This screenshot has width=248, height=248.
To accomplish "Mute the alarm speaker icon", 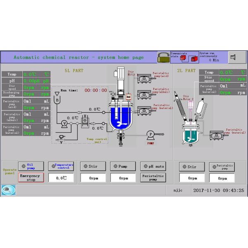I will (234, 57).
